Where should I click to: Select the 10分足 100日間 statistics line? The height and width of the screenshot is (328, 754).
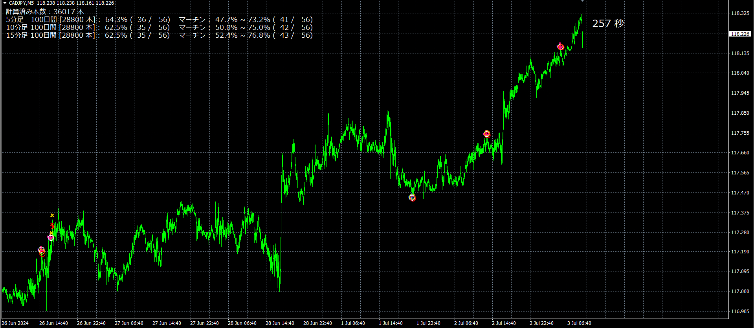coord(159,27)
